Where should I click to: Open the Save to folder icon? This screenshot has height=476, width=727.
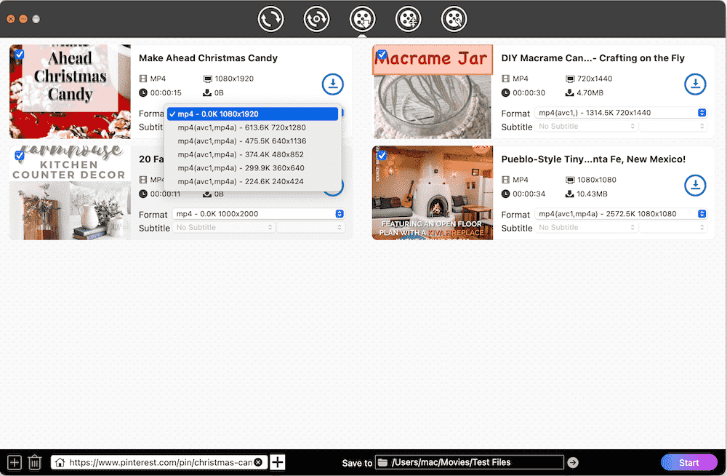(382, 462)
